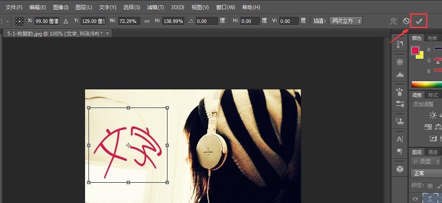The height and width of the screenshot is (203, 442).
Task: Click the vertical skew V field
Action: [289, 21]
